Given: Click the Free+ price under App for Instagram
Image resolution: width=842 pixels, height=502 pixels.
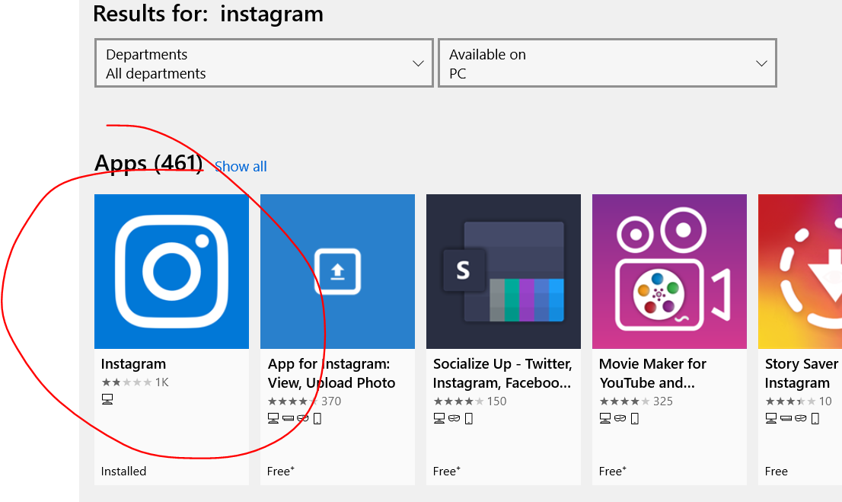Looking at the screenshot, I should 280,472.
